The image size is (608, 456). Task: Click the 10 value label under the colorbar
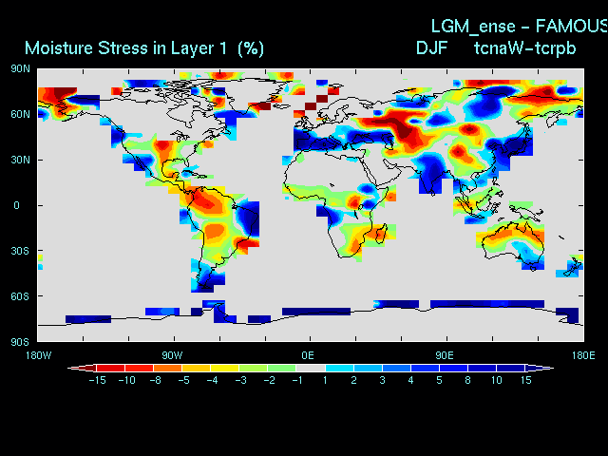[x=496, y=380]
